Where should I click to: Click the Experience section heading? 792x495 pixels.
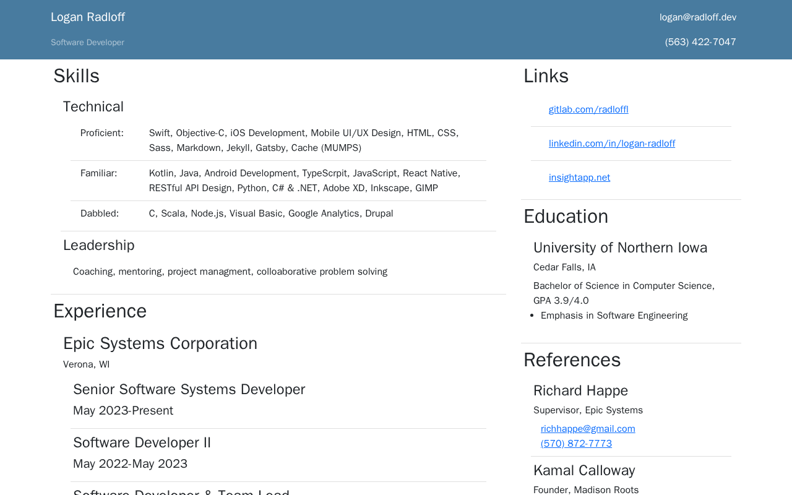click(x=100, y=311)
